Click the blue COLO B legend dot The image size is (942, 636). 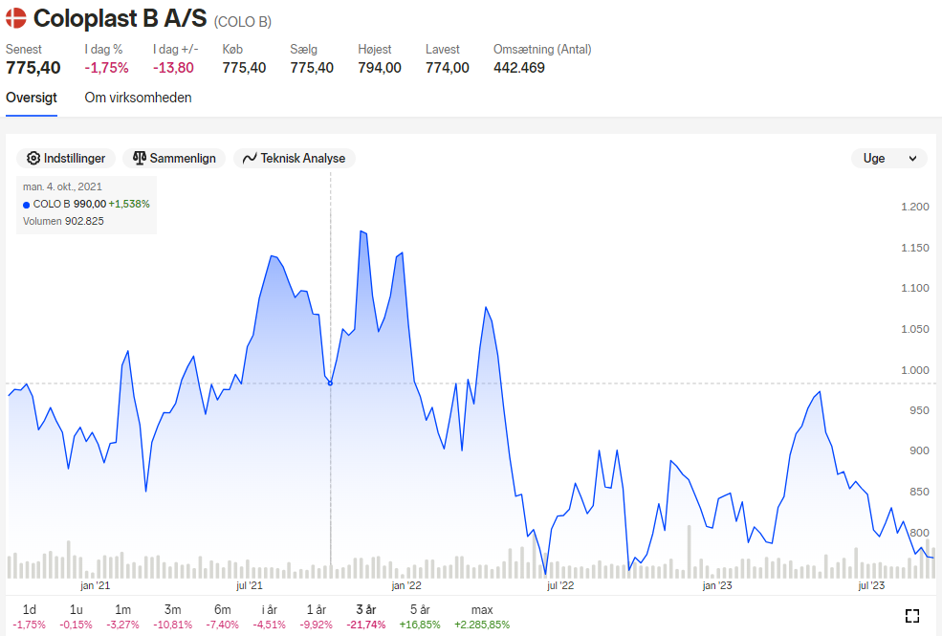27,205
